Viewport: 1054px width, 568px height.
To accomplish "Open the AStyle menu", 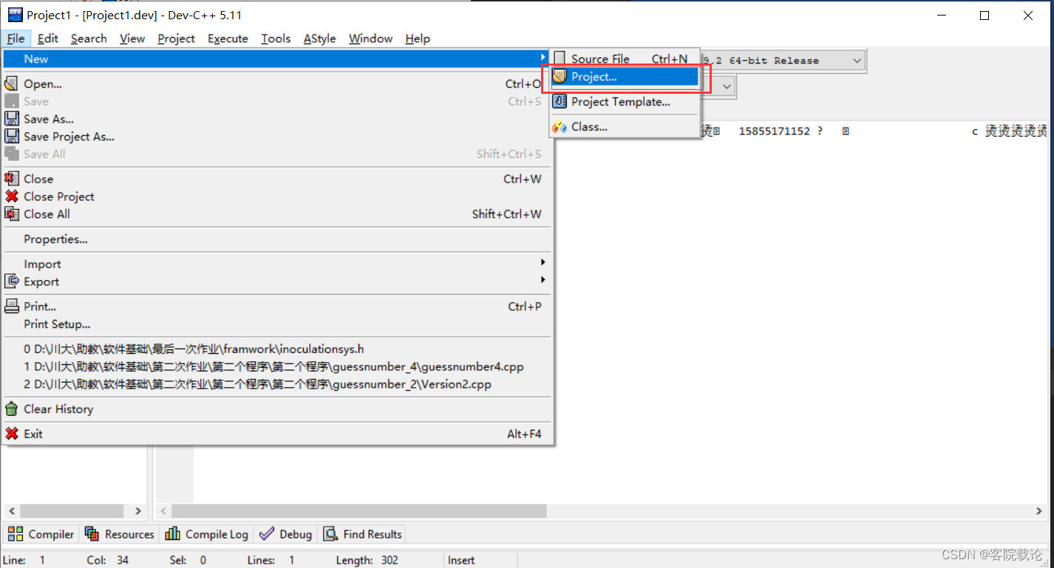I will tap(319, 38).
